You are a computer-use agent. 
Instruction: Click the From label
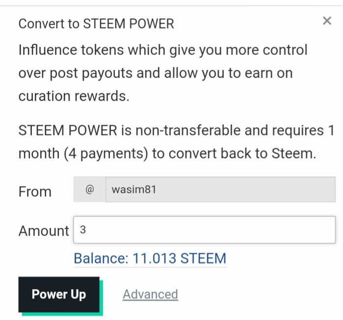35,191
